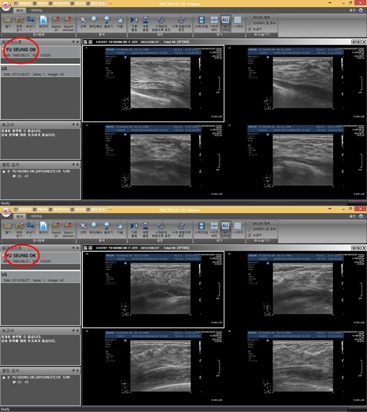Expand the 옵션 options dropdown in upper window

(x=353, y=10)
